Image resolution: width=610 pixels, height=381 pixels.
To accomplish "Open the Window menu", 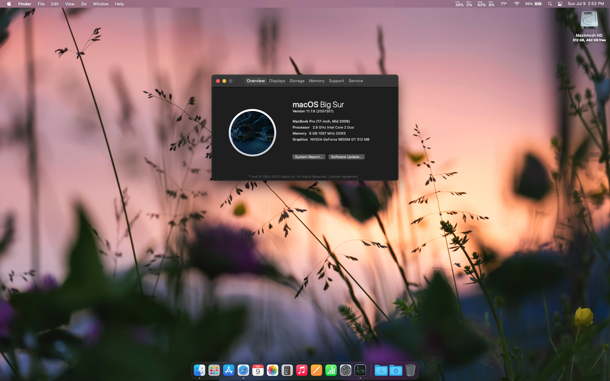I will [101, 4].
